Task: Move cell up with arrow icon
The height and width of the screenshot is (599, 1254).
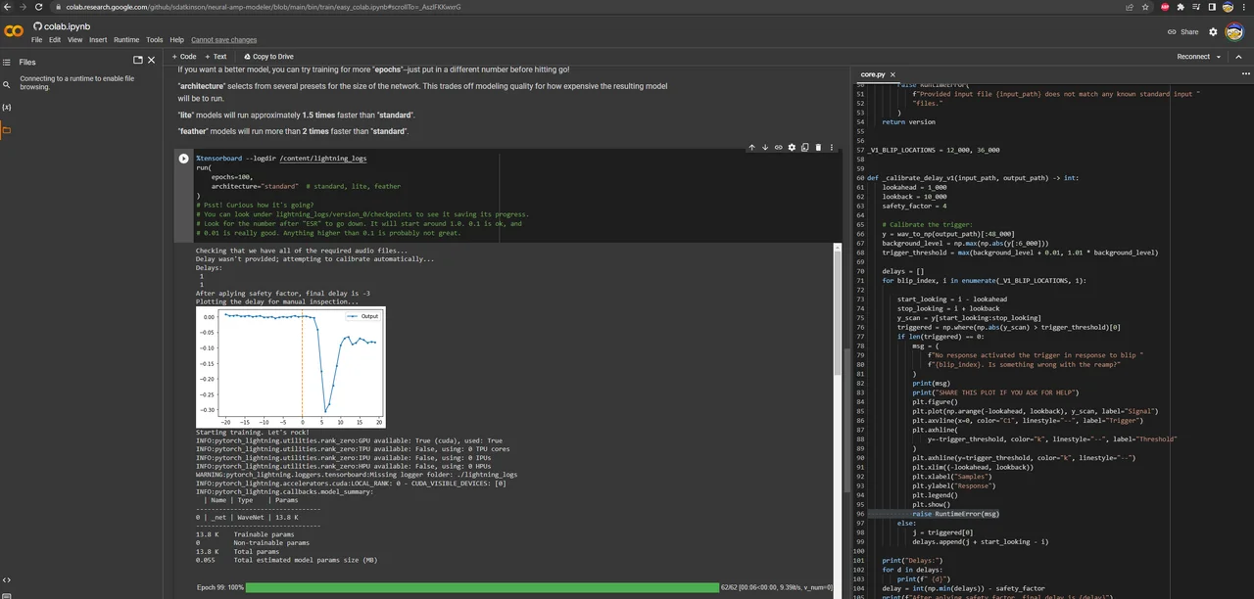Action: click(x=751, y=148)
